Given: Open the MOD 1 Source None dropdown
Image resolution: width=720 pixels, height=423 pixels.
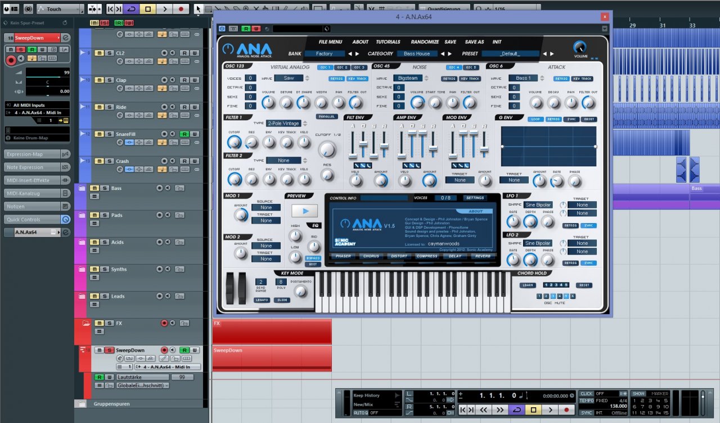Looking at the screenshot, I should [x=266, y=207].
